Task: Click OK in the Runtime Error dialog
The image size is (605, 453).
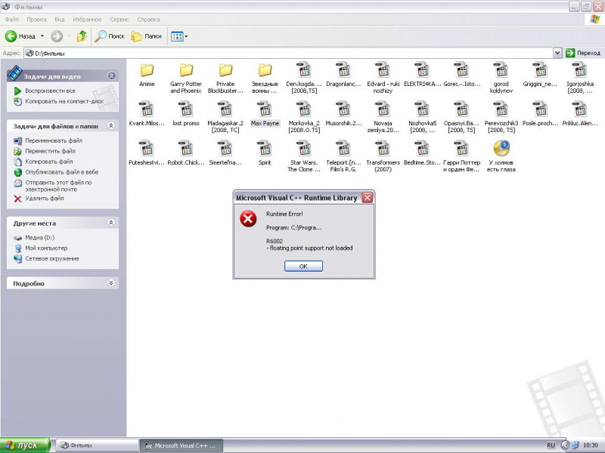Action: [x=304, y=267]
